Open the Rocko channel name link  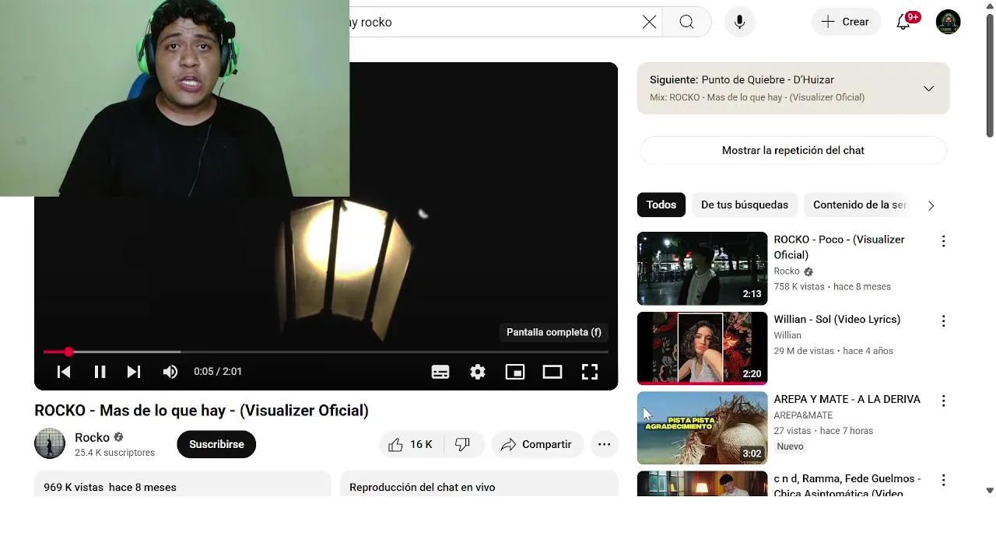click(x=92, y=437)
